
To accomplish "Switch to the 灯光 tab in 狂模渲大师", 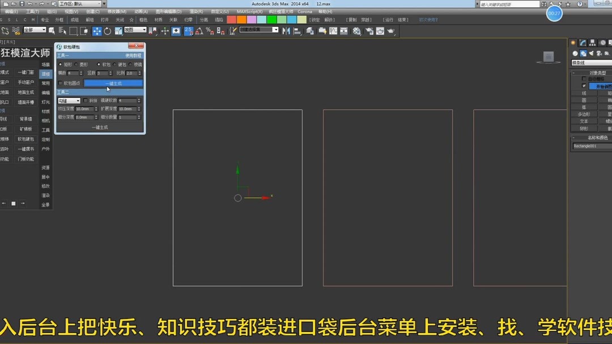I will (46, 102).
